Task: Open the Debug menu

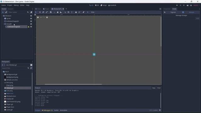Action: [16, 5]
